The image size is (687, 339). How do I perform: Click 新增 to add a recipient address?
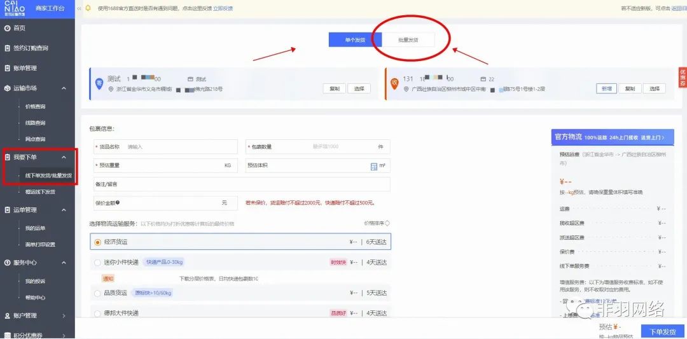tap(607, 89)
